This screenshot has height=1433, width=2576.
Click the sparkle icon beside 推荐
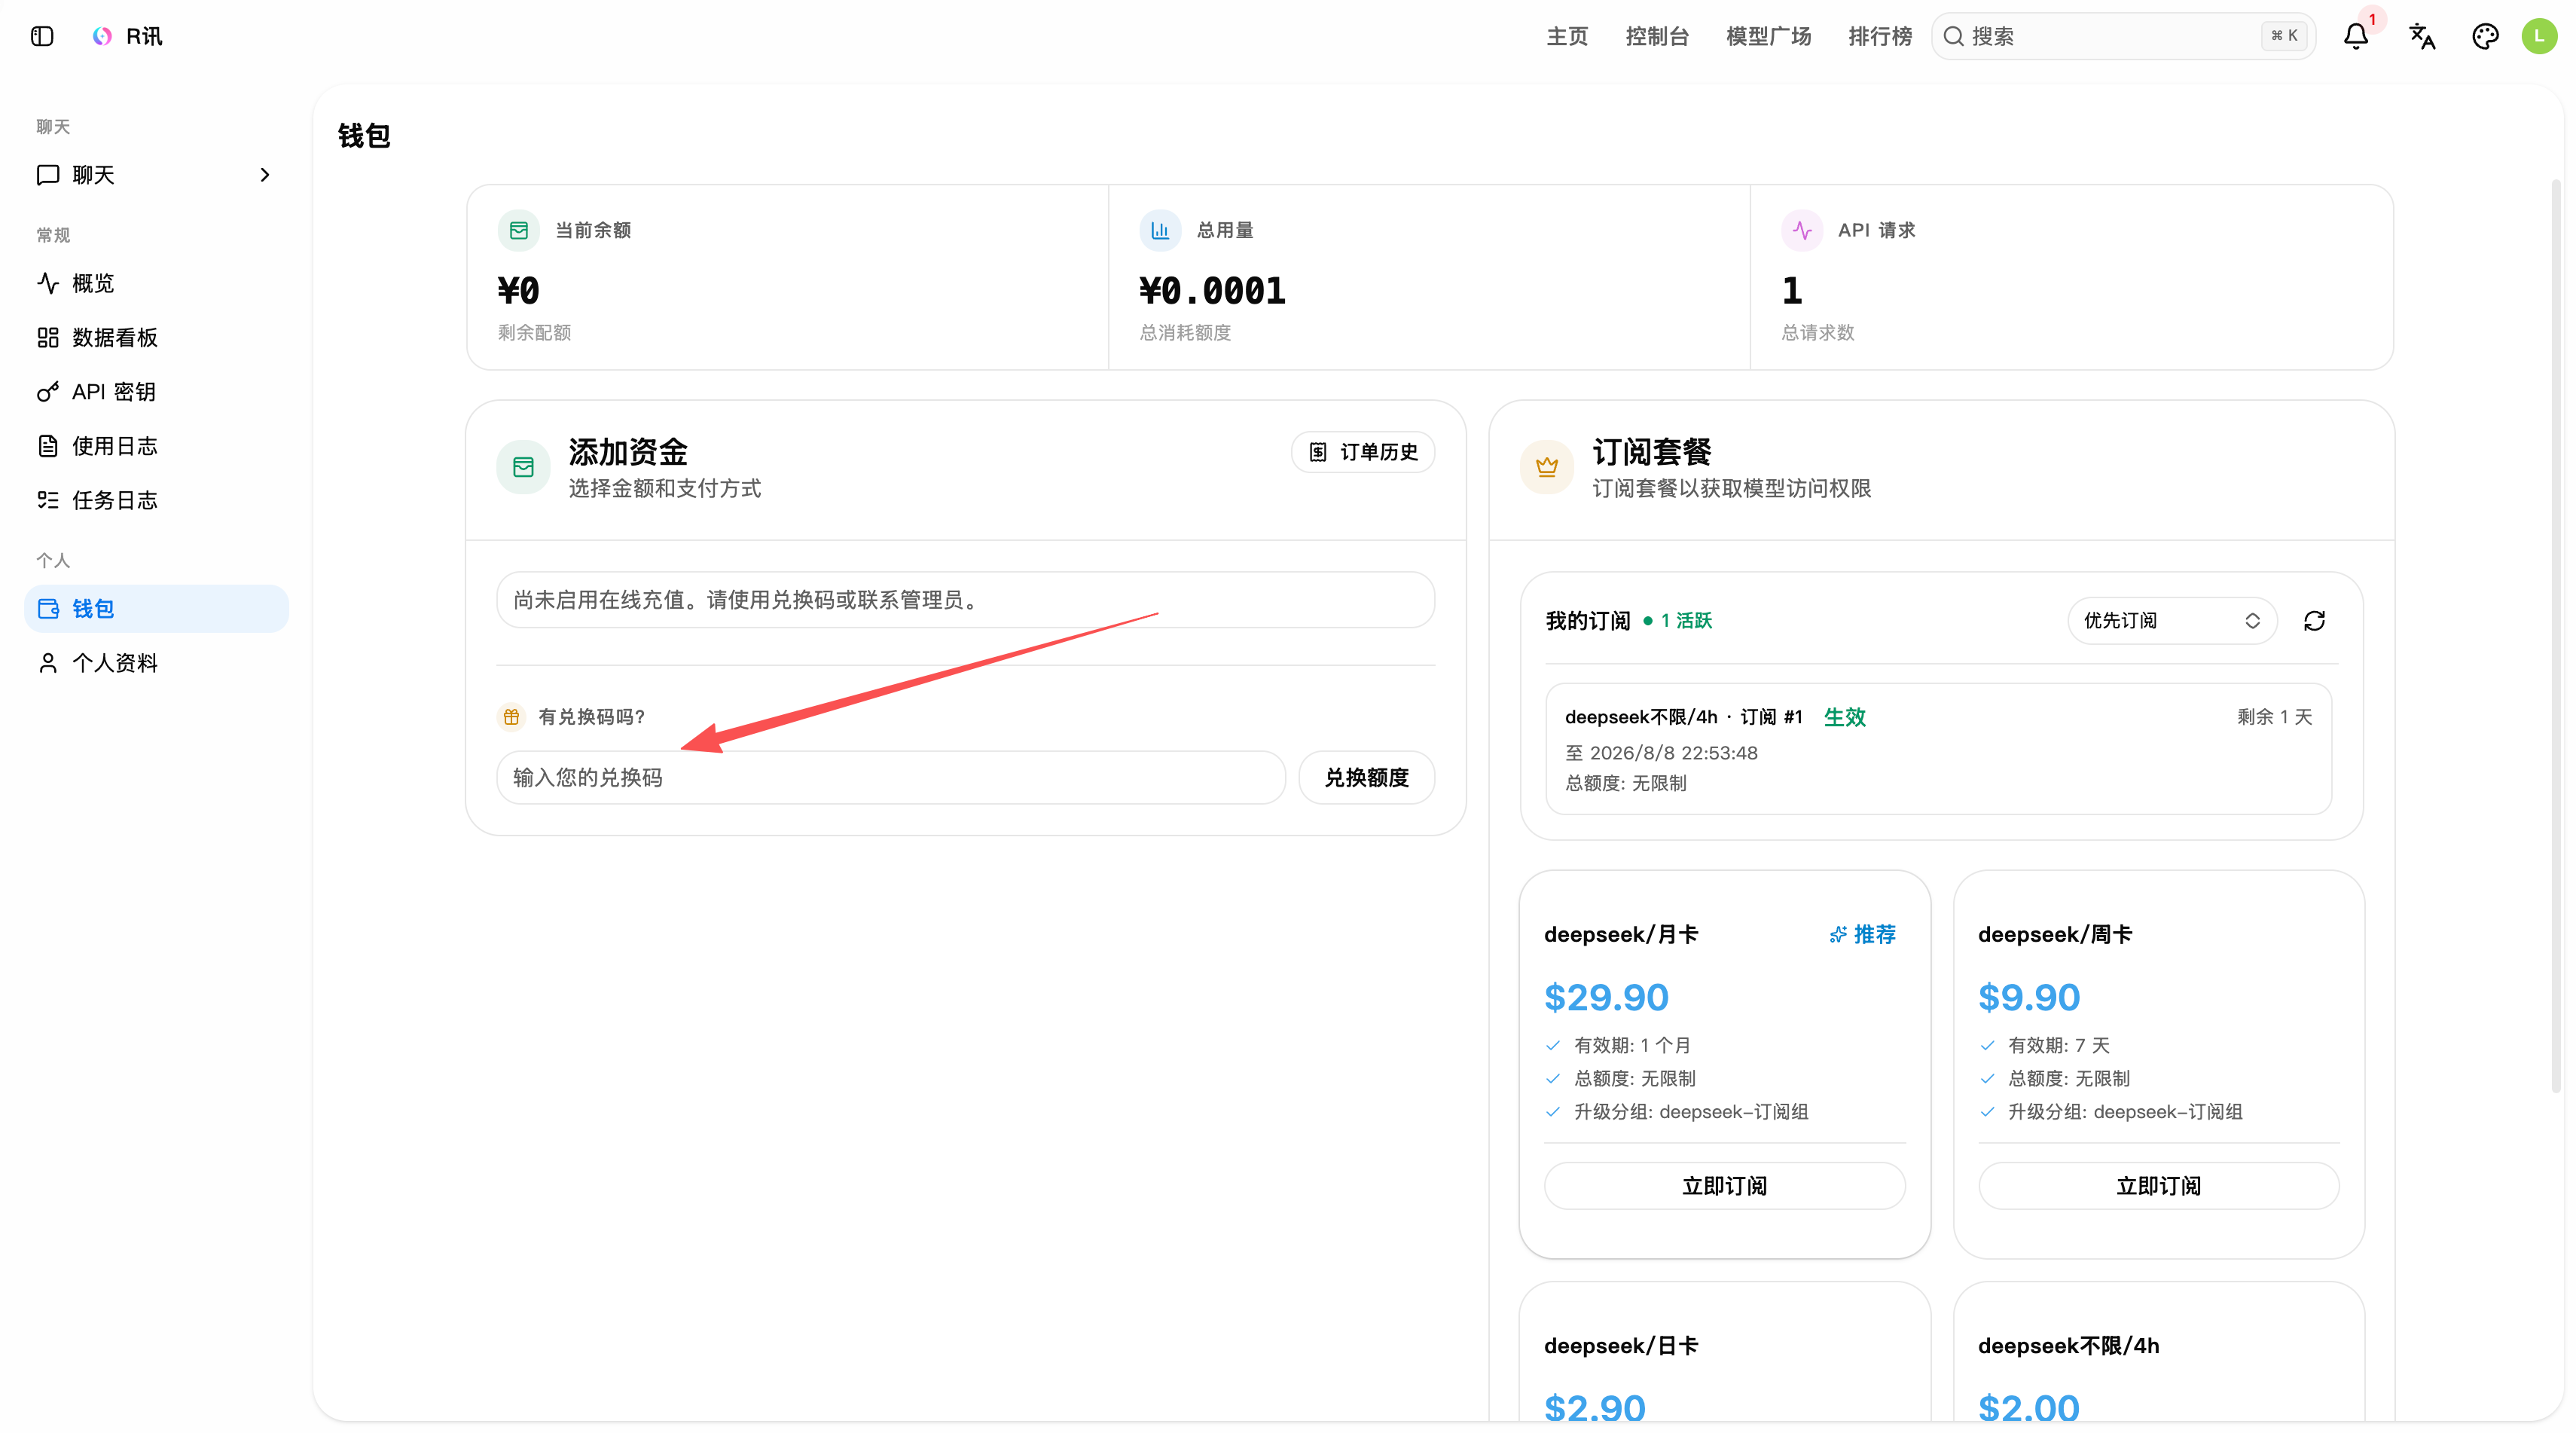[1837, 934]
